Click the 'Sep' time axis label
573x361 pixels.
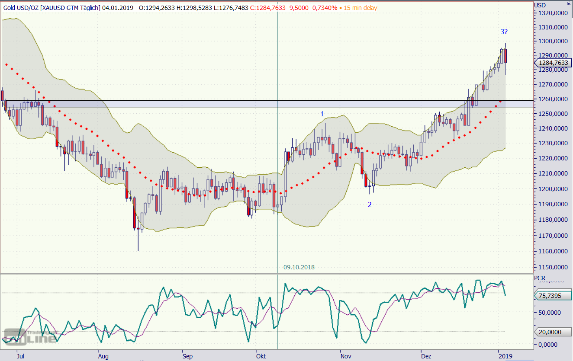pos(187,356)
